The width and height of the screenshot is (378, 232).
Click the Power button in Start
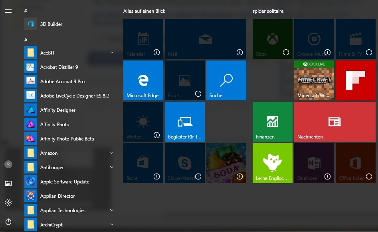8,222
